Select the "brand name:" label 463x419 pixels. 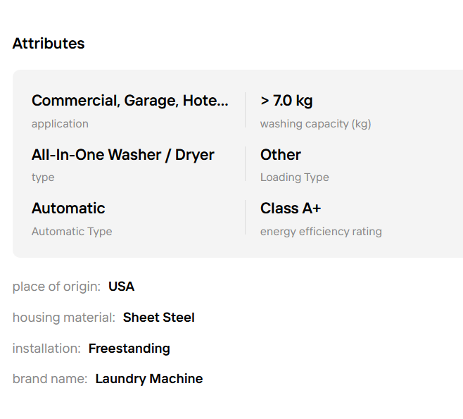(50, 379)
